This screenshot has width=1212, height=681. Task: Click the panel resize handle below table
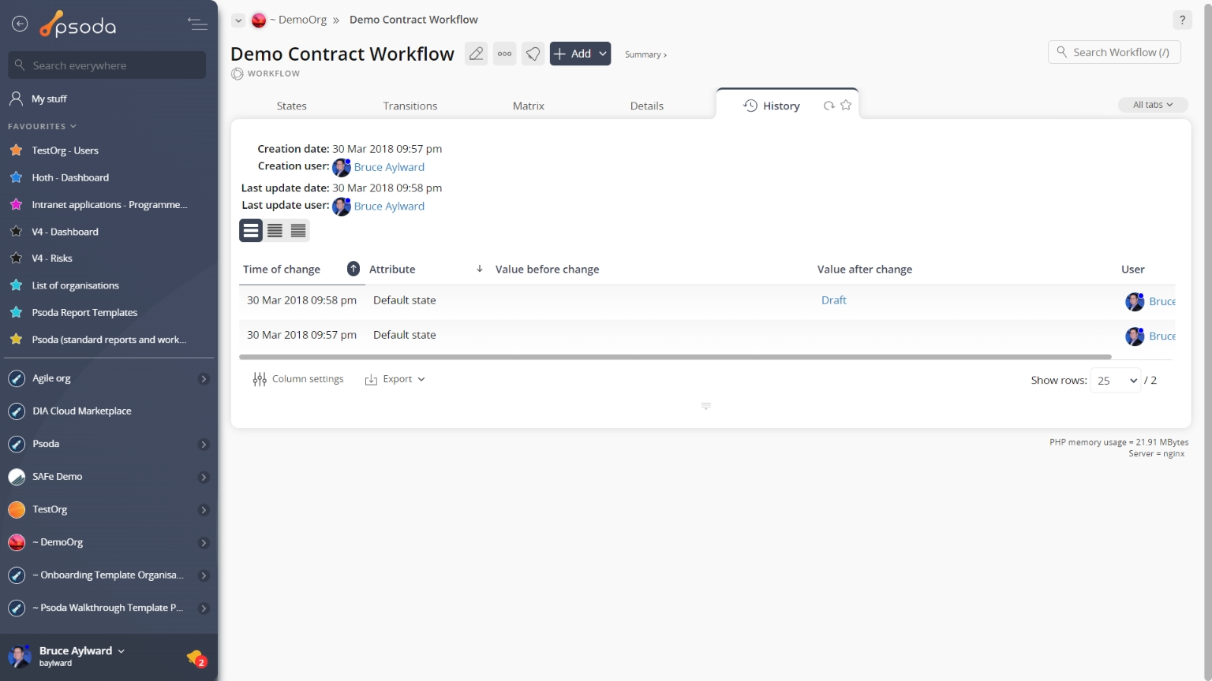pos(706,406)
